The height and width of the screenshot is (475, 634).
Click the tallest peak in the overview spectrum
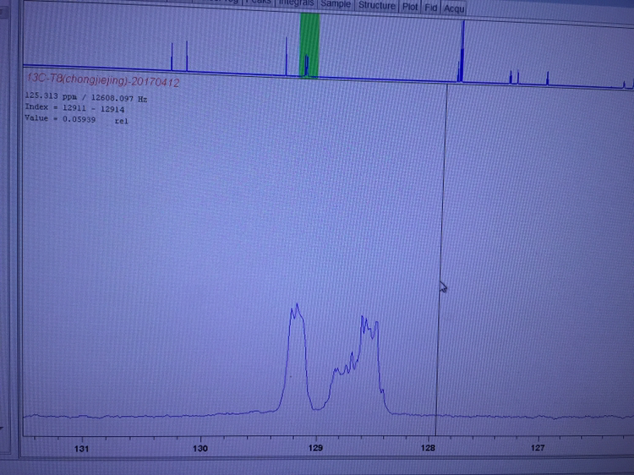(463, 51)
